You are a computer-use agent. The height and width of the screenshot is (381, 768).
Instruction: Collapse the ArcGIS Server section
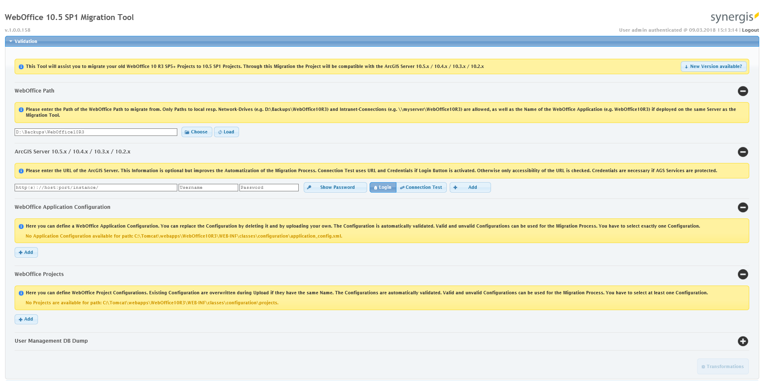click(743, 152)
